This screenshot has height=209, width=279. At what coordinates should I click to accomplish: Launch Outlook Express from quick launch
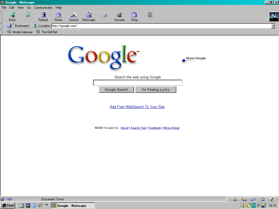[x=34, y=205]
